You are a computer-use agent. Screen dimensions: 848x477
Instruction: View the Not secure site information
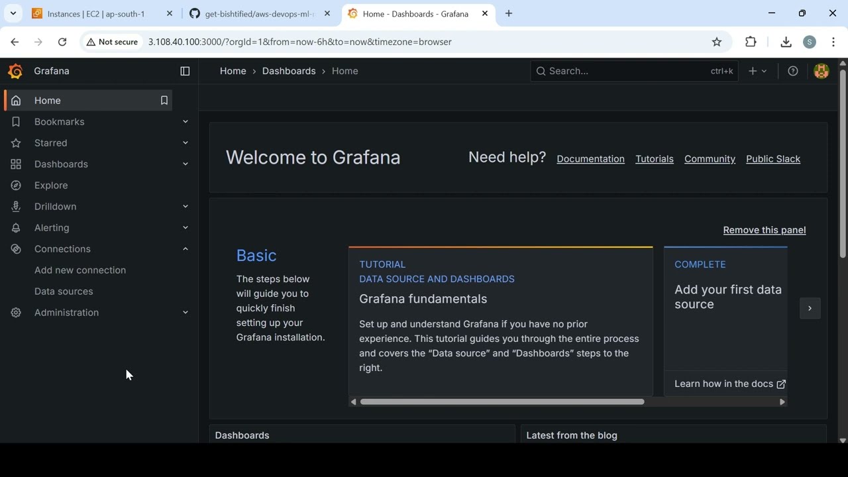coord(111,42)
